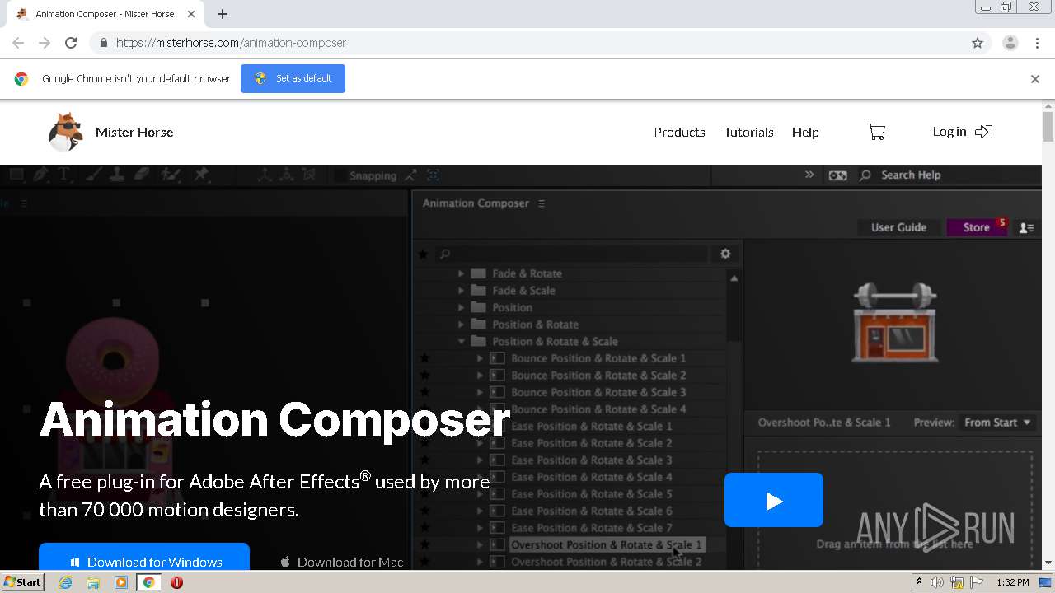Open the shopping cart
This screenshot has width=1055, height=593.
876,132
